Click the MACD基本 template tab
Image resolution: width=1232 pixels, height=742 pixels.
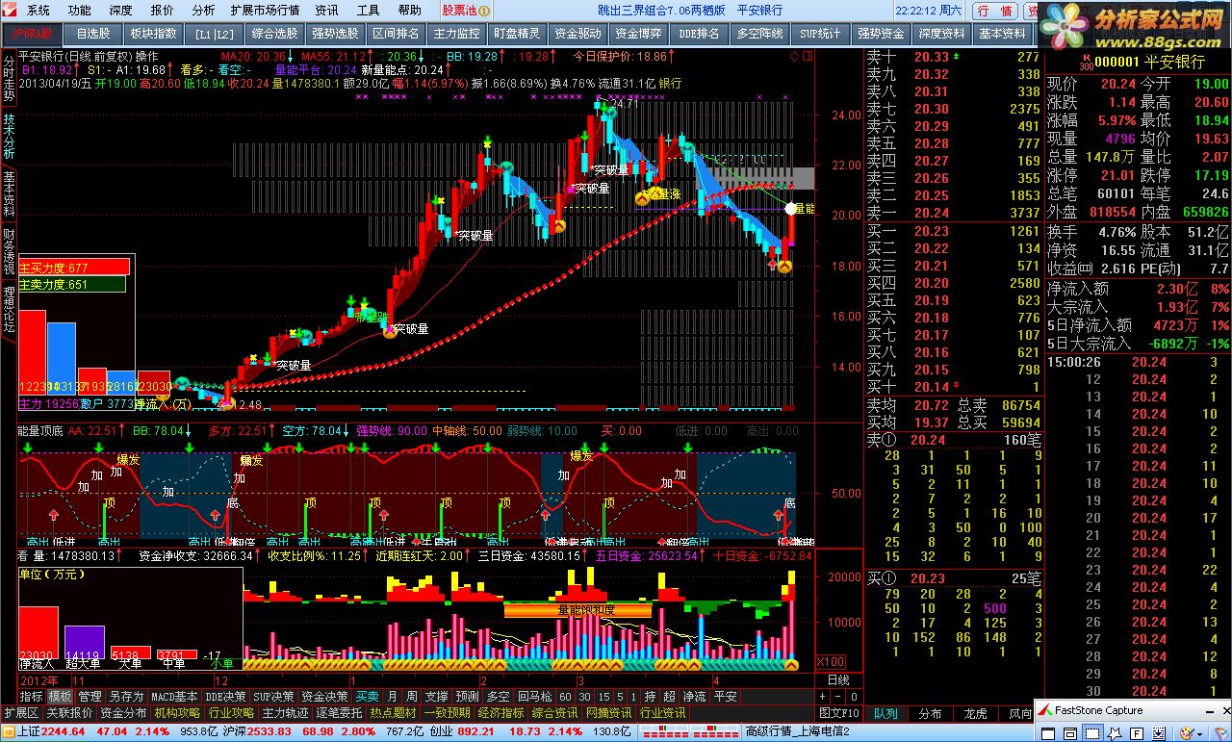pyautogui.click(x=174, y=697)
